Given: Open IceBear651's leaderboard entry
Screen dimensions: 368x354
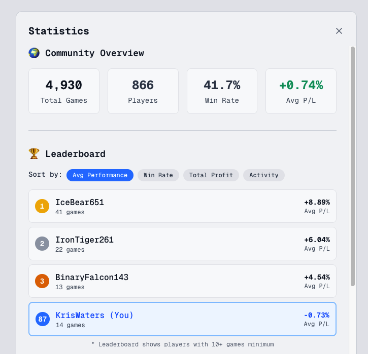Looking at the screenshot, I should pos(182,206).
